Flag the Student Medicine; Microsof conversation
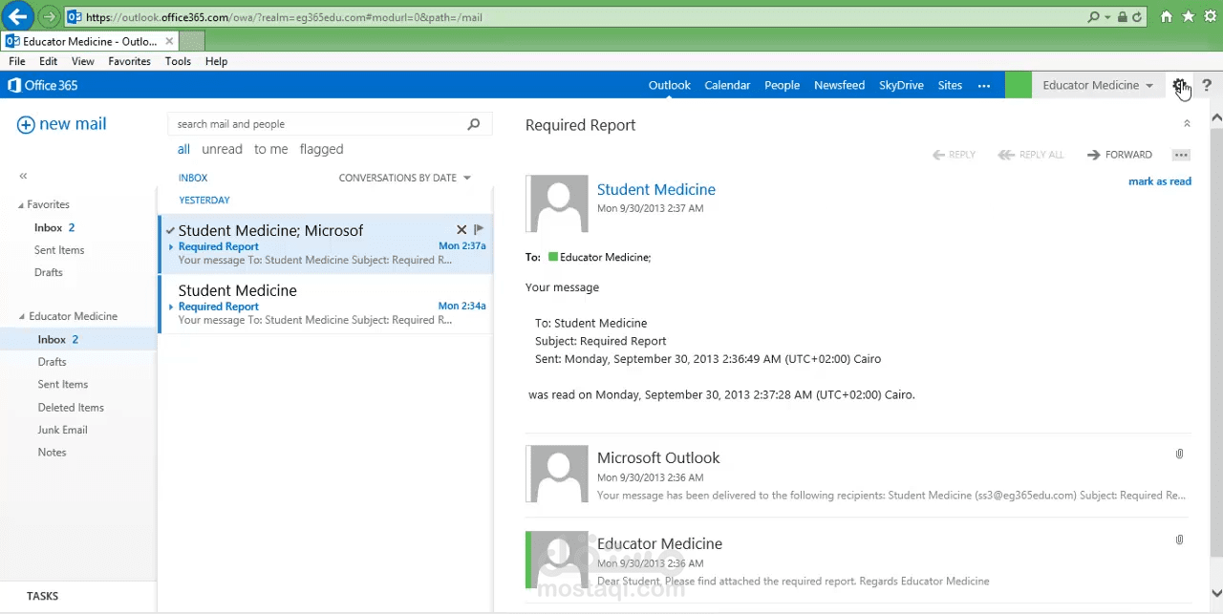Image resolution: width=1223 pixels, height=614 pixels. (x=480, y=230)
